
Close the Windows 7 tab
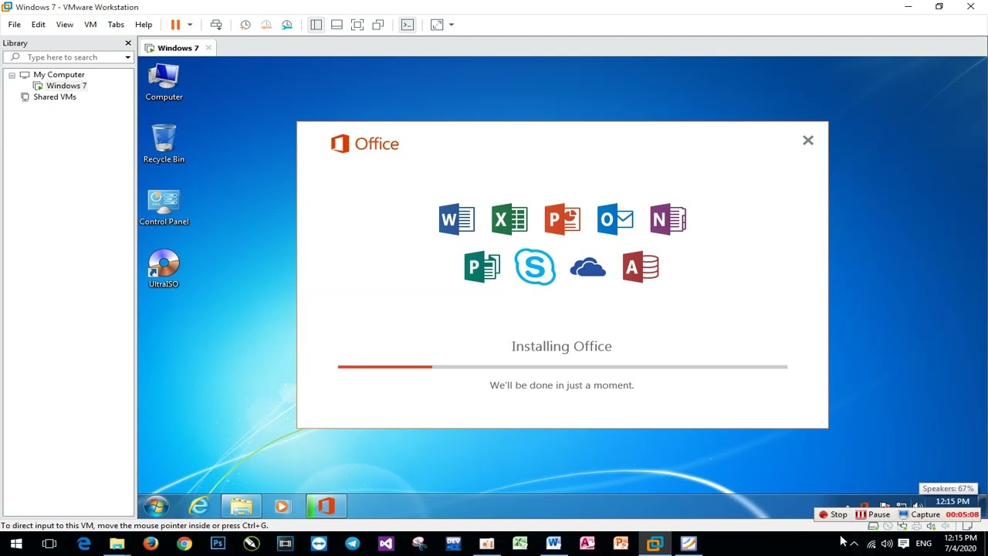[208, 48]
